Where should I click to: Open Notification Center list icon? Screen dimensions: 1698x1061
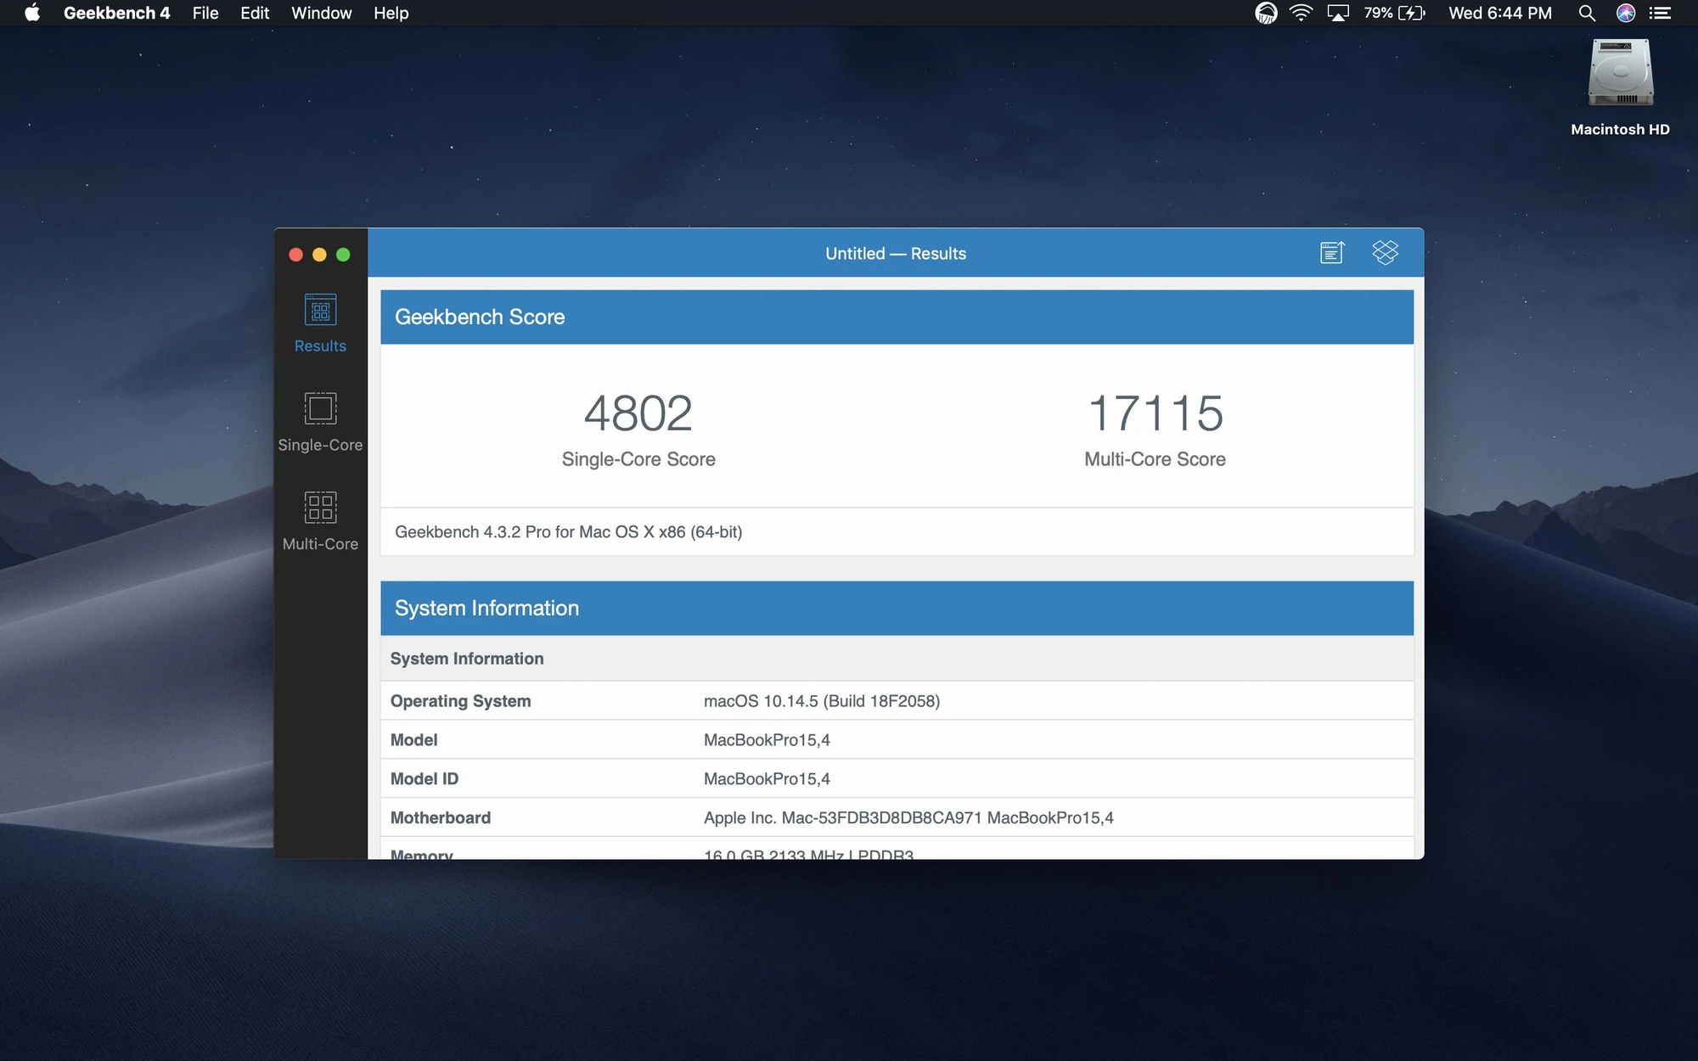(x=1660, y=13)
